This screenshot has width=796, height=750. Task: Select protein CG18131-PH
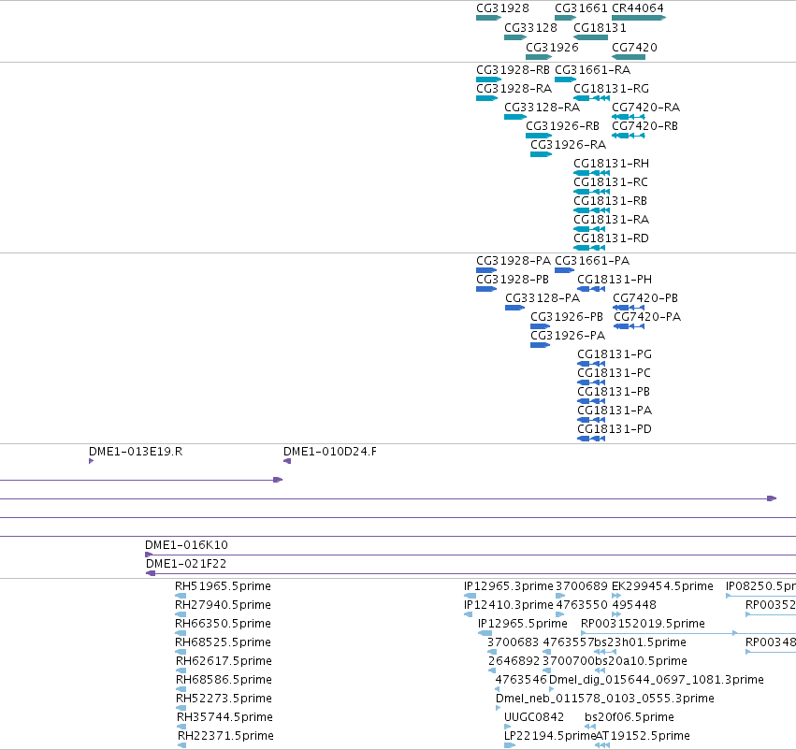pyautogui.click(x=591, y=289)
